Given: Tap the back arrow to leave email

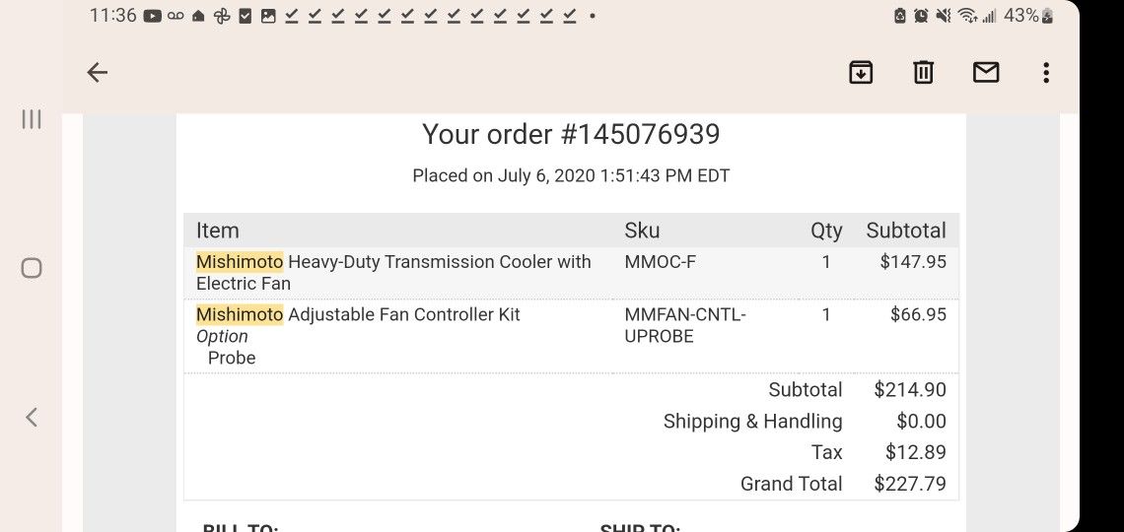Looking at the screenshot, I should point(97,72).
